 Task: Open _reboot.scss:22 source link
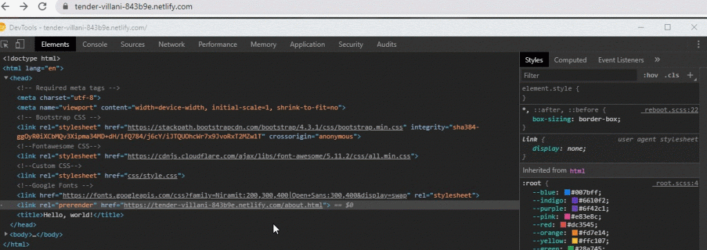pyautogui.click(x=670, y=110)
